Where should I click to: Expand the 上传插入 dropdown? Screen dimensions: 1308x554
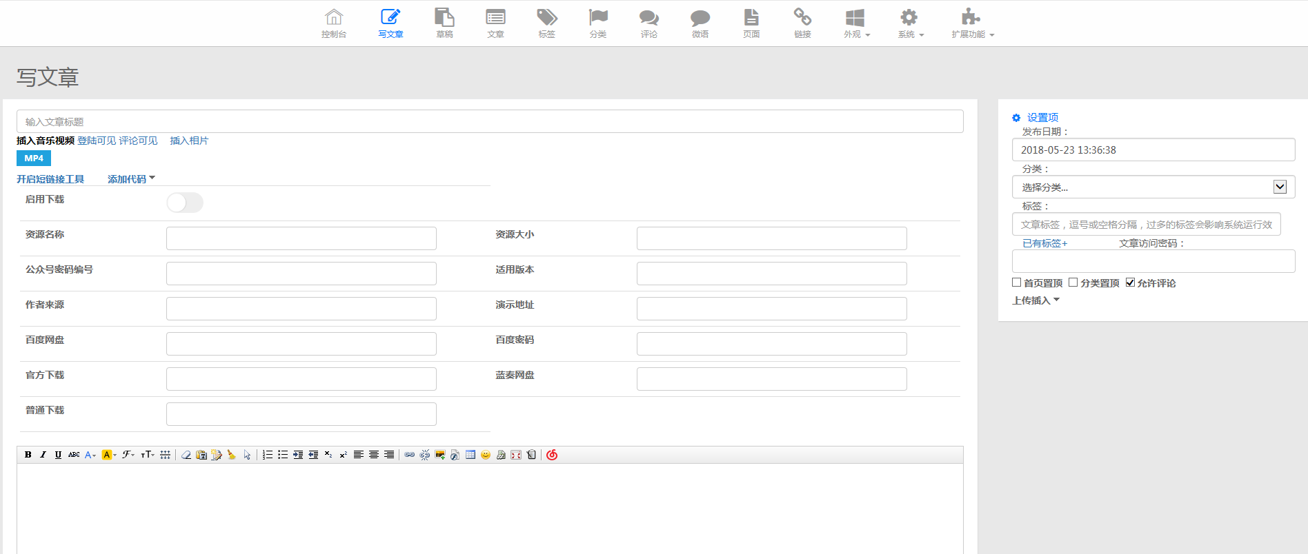pos(1035,300)
